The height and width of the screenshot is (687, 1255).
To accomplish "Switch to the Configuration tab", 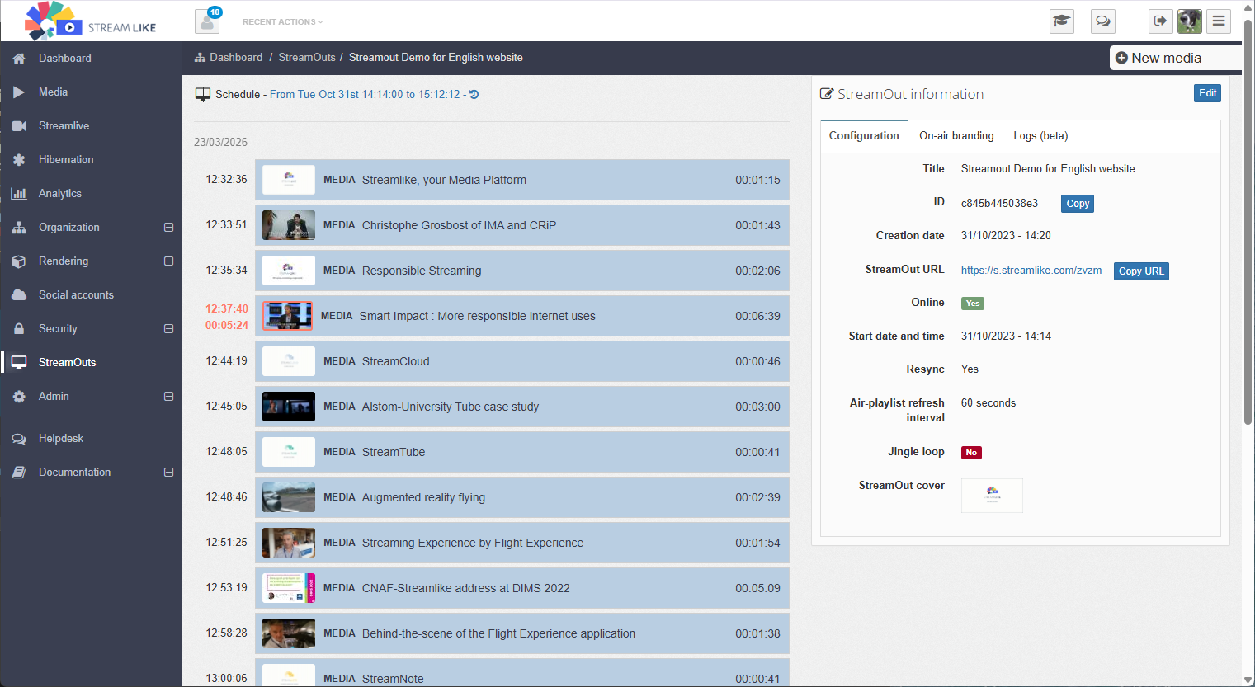I will click(x=864, y=136).
